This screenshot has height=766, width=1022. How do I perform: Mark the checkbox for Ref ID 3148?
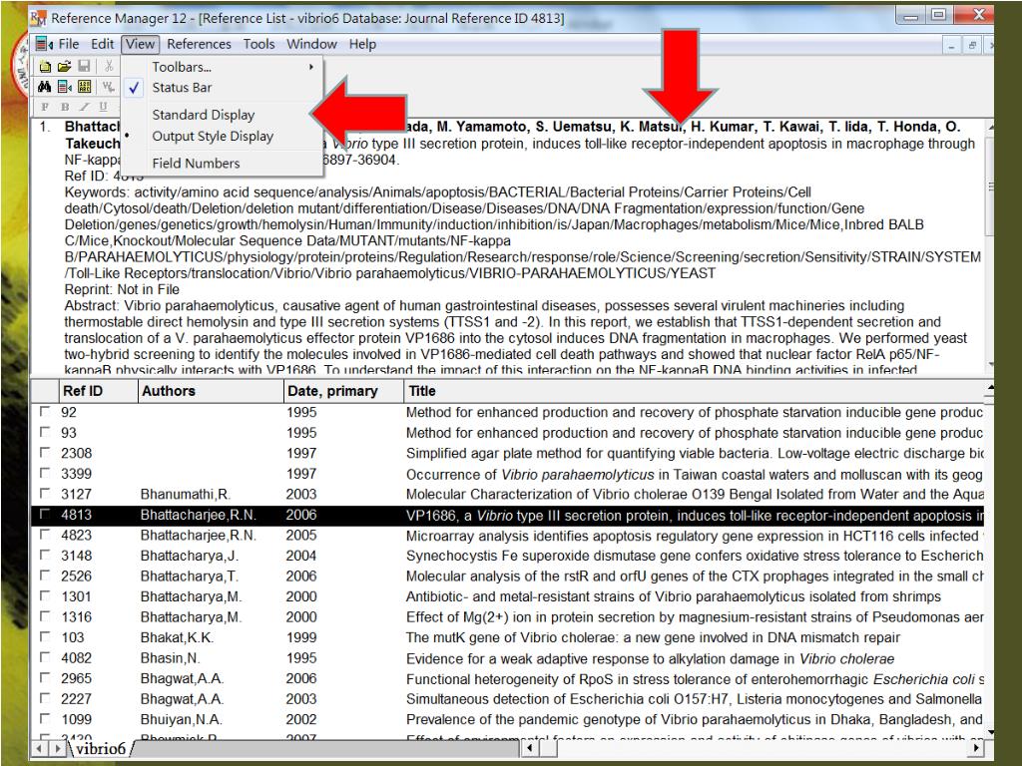pos(44,555)
